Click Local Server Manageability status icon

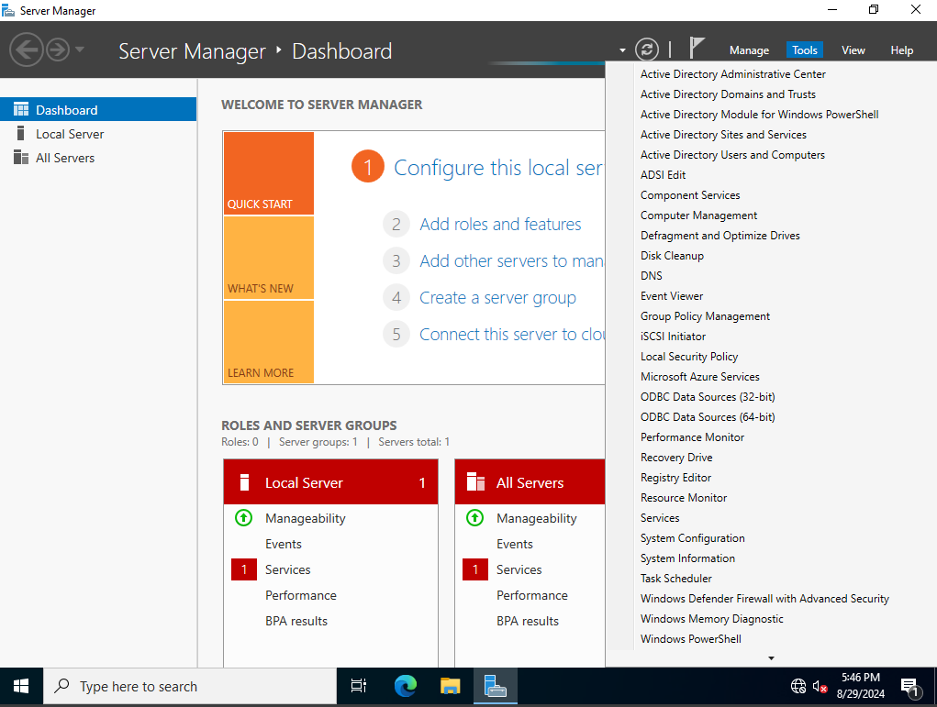243,518
